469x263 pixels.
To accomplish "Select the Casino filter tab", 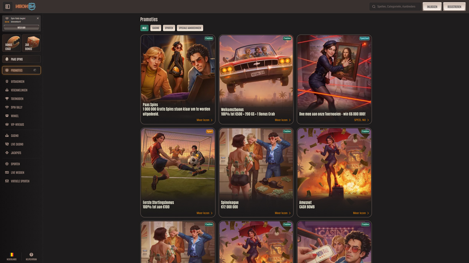I will (x=156, y=28).
